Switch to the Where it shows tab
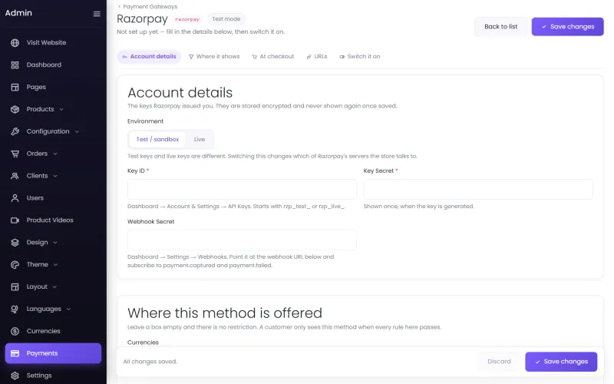This screenshot has height=384, width=614. point(214,56)
